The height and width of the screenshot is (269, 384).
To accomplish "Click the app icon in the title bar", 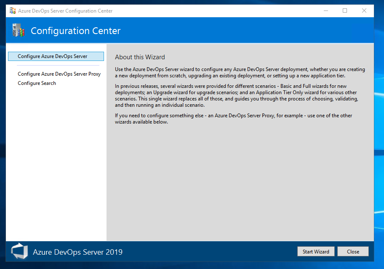I will (x=13, y=11).
